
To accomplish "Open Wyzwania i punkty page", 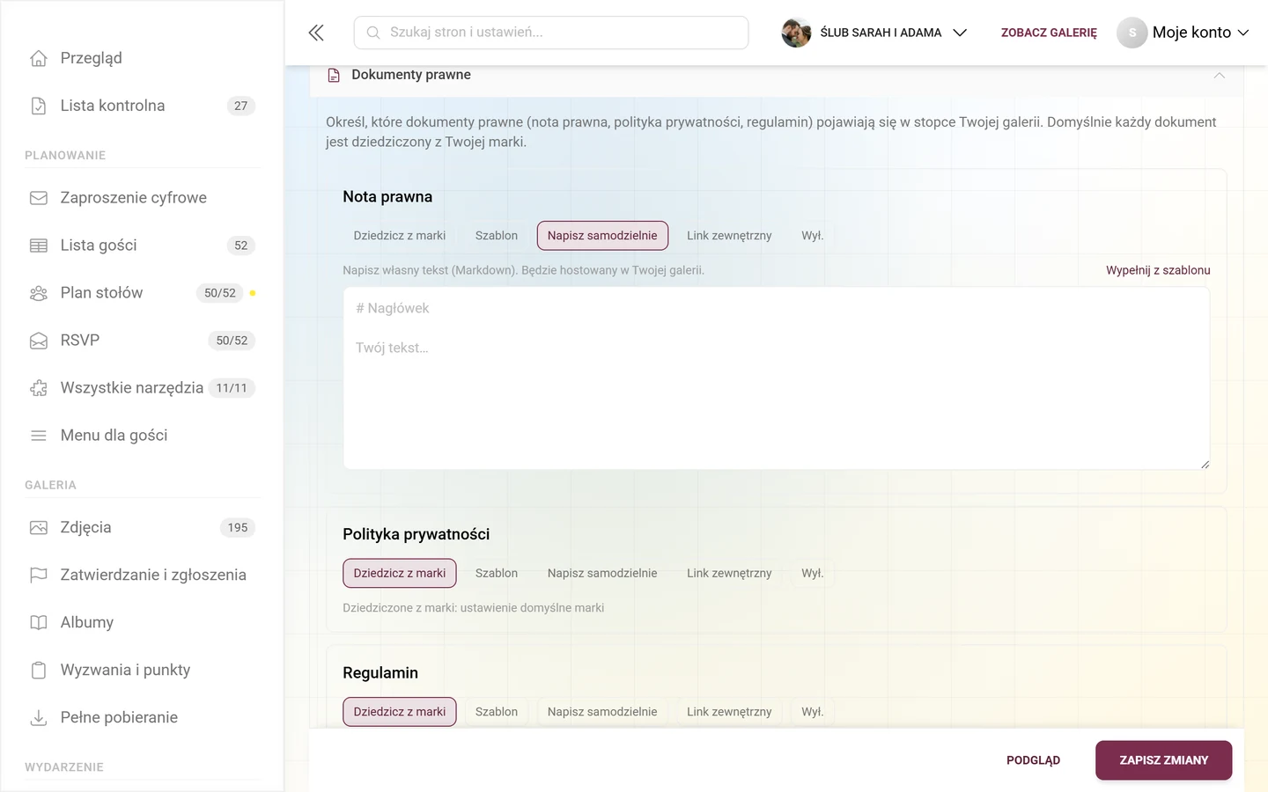I will coord(142,671).
